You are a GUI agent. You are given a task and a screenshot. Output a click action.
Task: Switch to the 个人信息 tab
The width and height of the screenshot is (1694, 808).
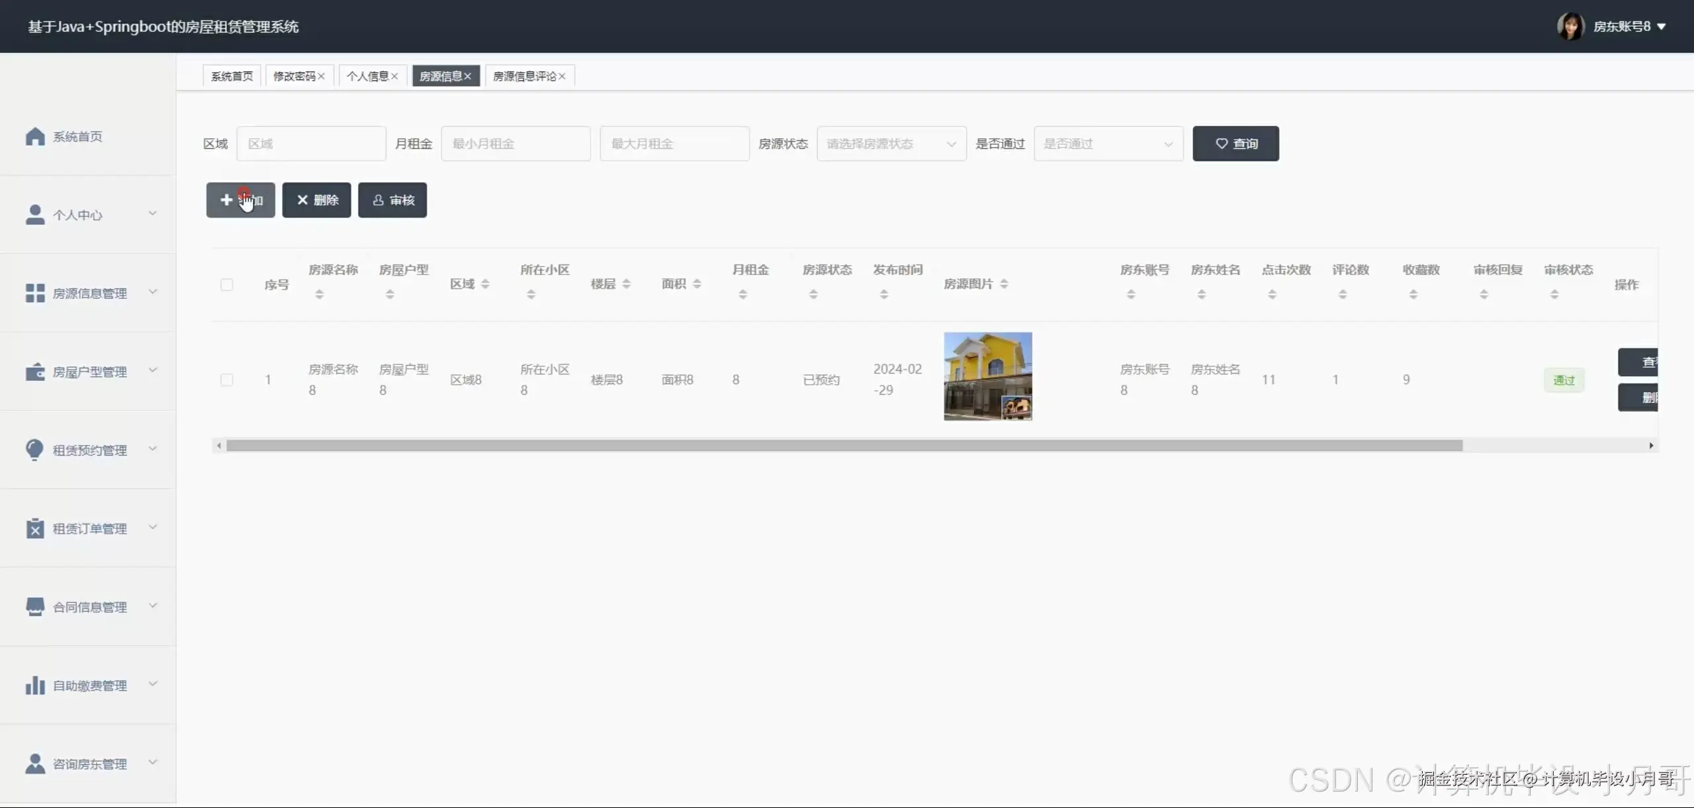pyautogui.click(x=367, y=76)
